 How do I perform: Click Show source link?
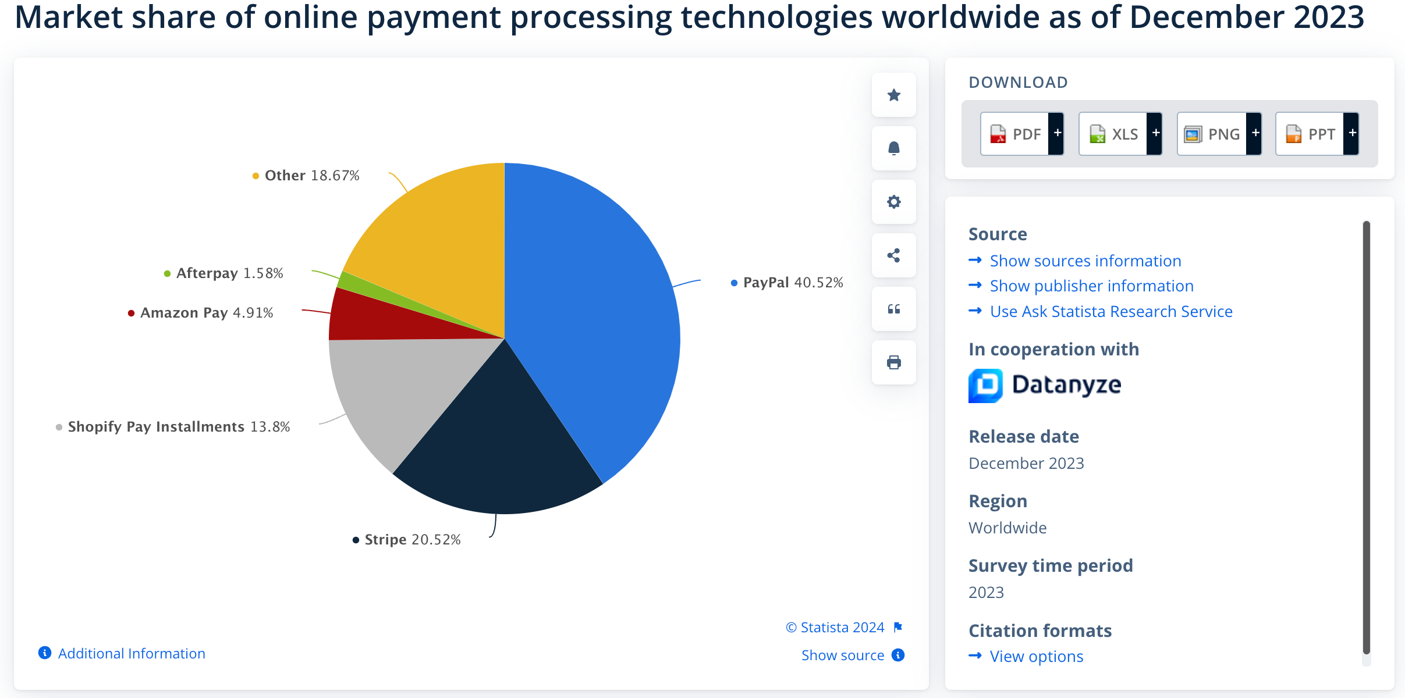click(x=843, y=655)
